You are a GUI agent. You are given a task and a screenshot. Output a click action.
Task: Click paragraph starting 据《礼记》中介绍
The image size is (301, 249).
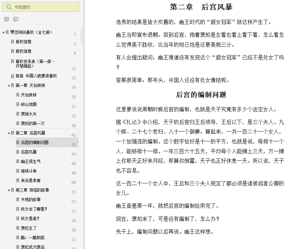pyautogui.click(x=200, y=146)
